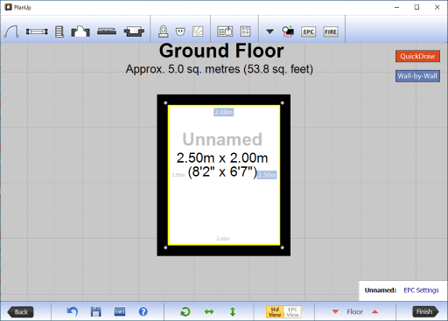The image size is (448, 321).
Task: Click the Unnamed room label
Action: [222, 139]
